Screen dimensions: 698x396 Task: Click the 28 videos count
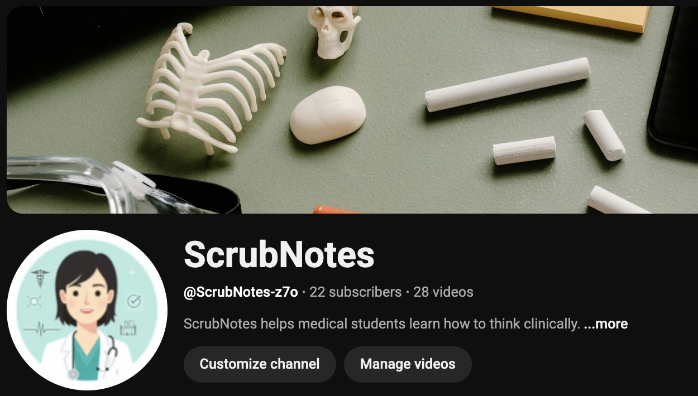(443, 292)
